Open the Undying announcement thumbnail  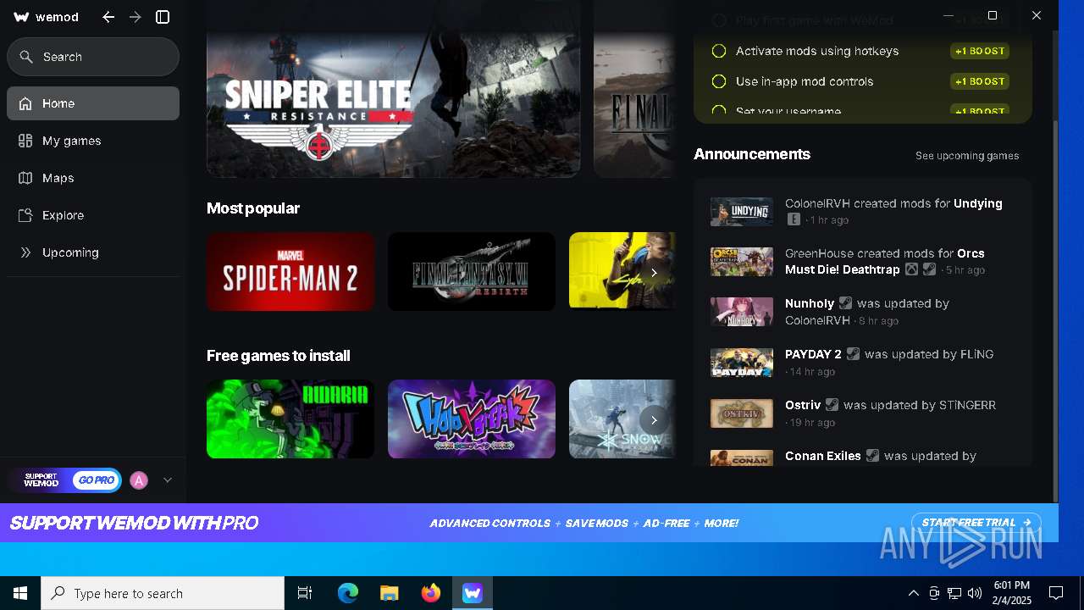tap(742, 212)
